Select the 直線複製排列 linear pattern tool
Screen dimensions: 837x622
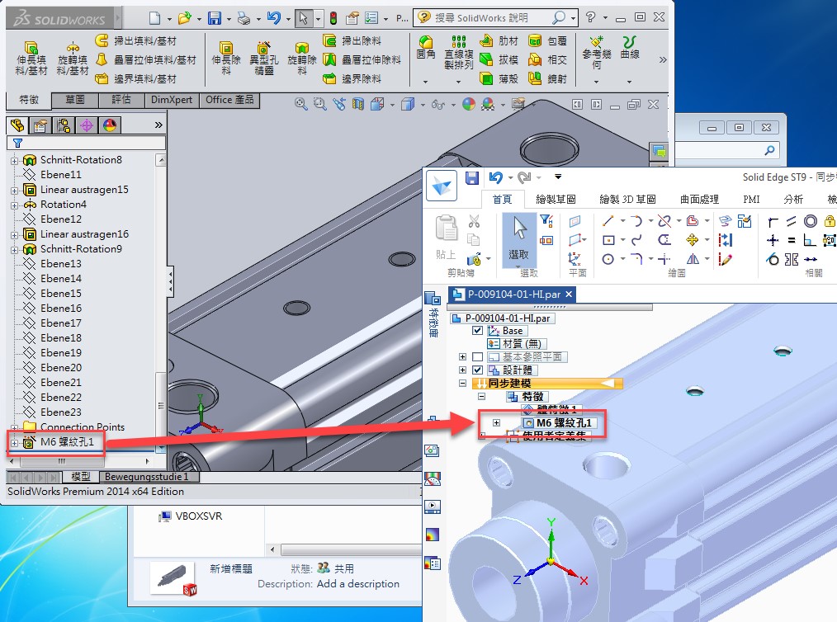click(x=459, y=53)
